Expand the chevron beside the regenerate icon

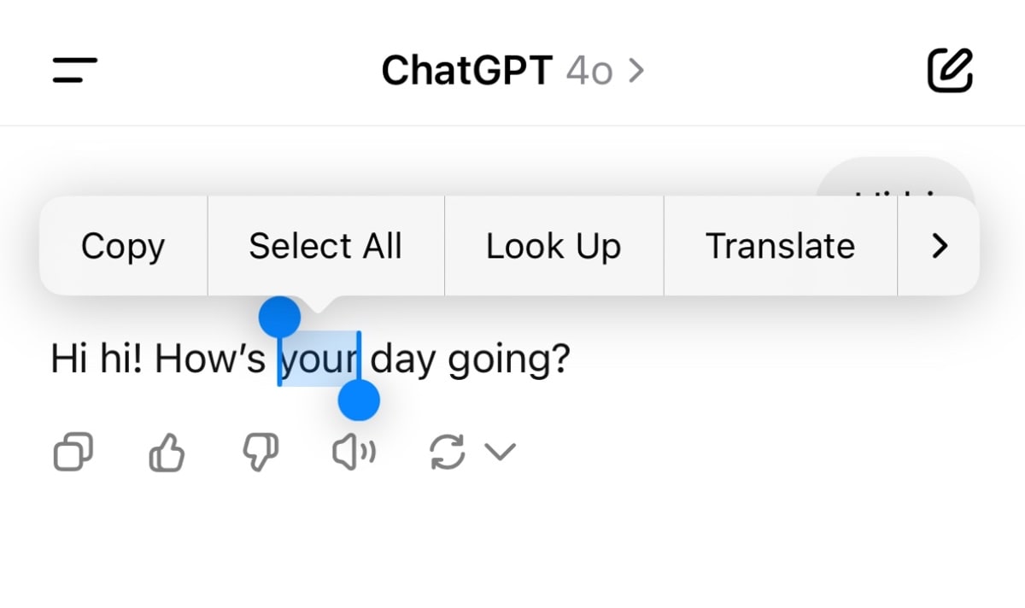point(501,452)
